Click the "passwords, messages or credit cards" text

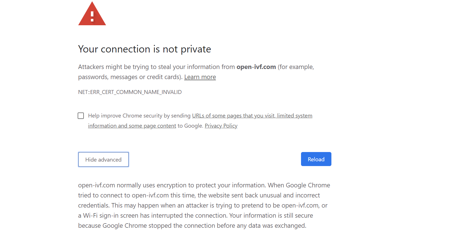pos(130,77)
